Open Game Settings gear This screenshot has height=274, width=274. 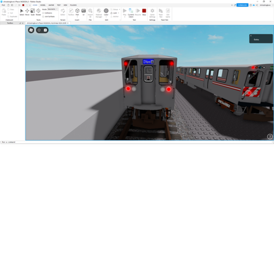pyautogui.click(x=153, y=13)
